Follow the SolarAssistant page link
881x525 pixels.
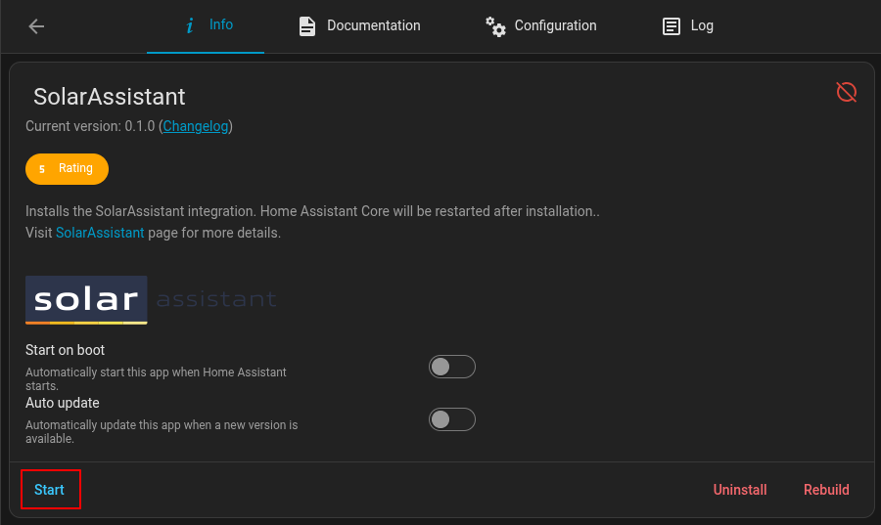pos(100,233)
